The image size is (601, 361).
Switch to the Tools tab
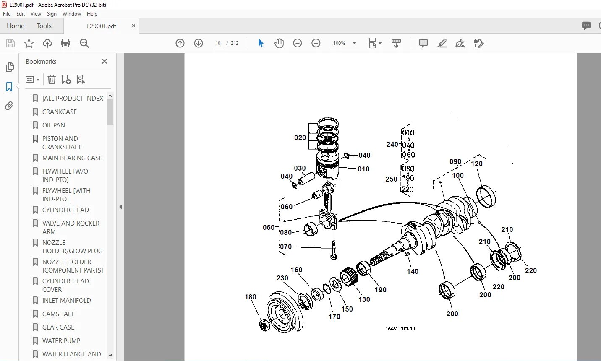click(44, 26)
